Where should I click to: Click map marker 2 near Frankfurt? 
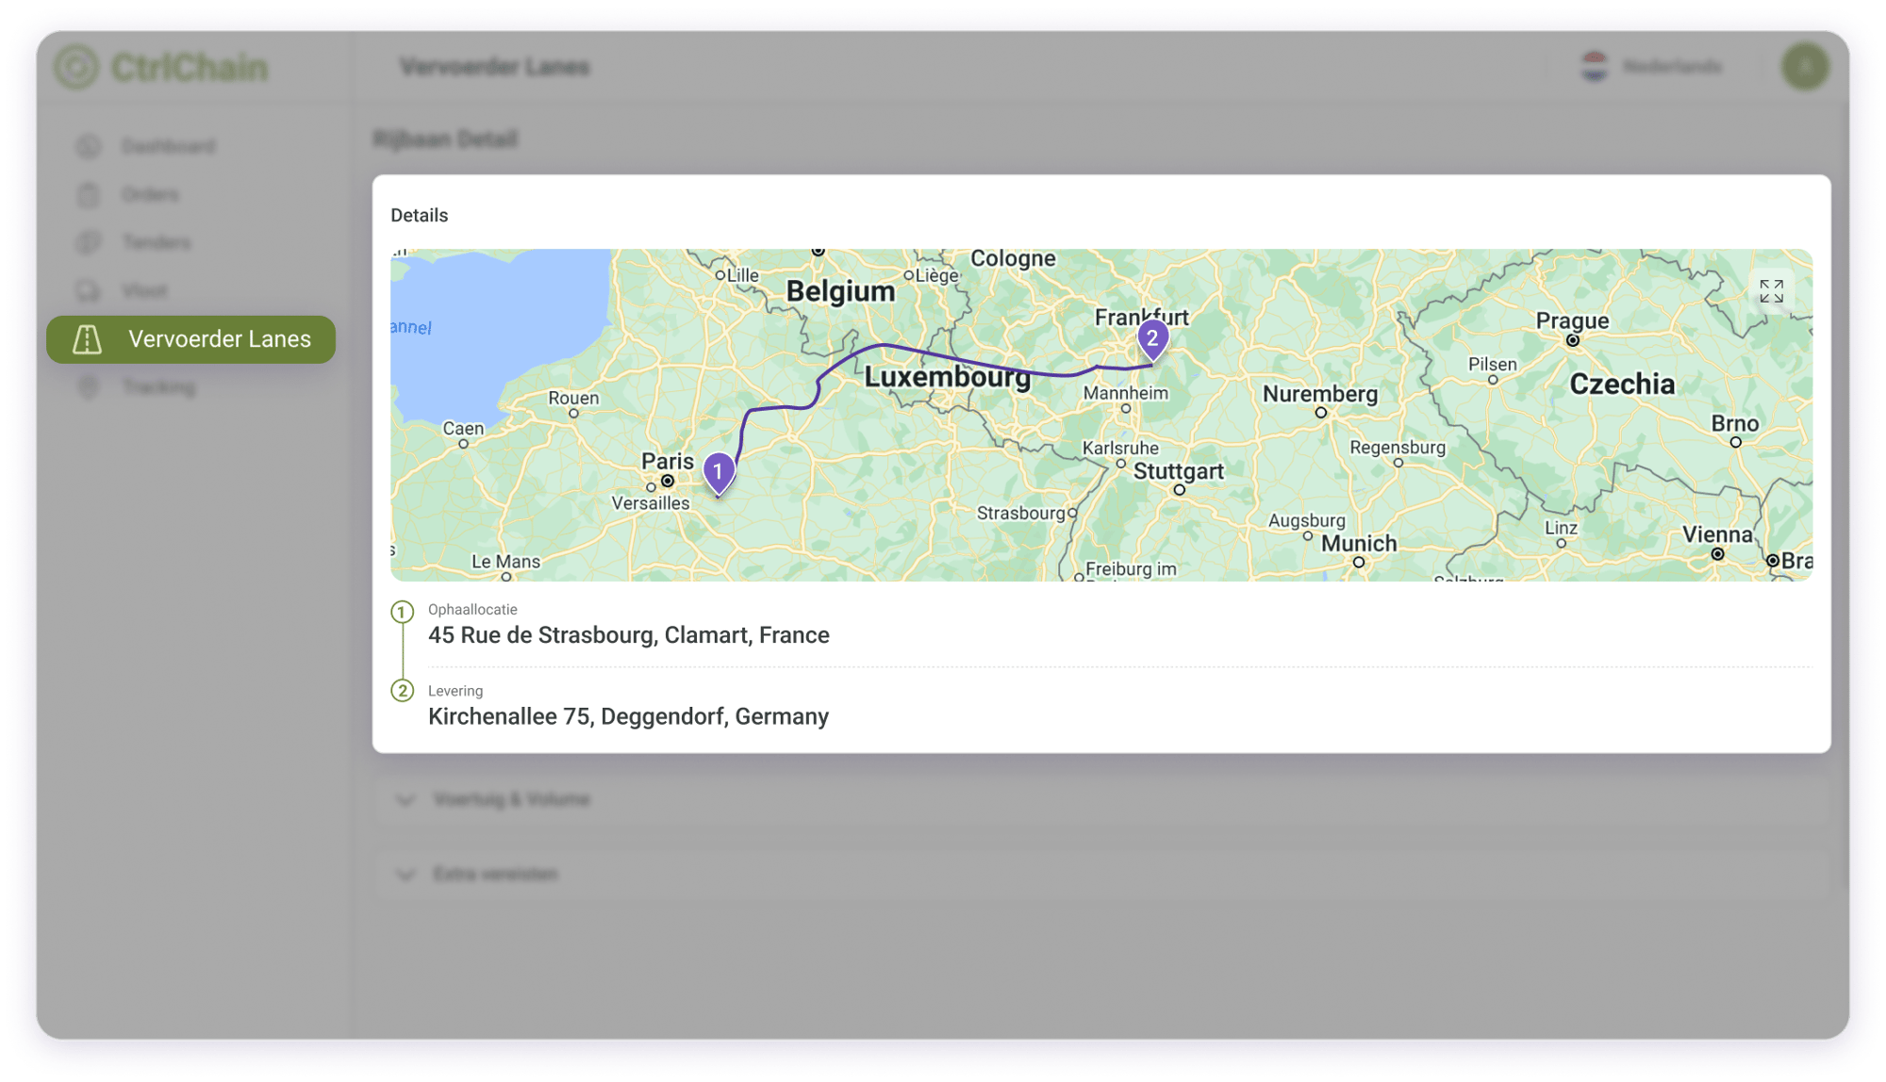[x=1152, y=340]
